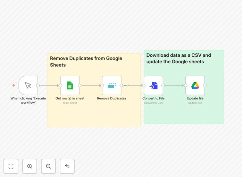The image size is (242, 177).
Task: Select the manual trigger cursor node
Action: [x=28, y=85]
